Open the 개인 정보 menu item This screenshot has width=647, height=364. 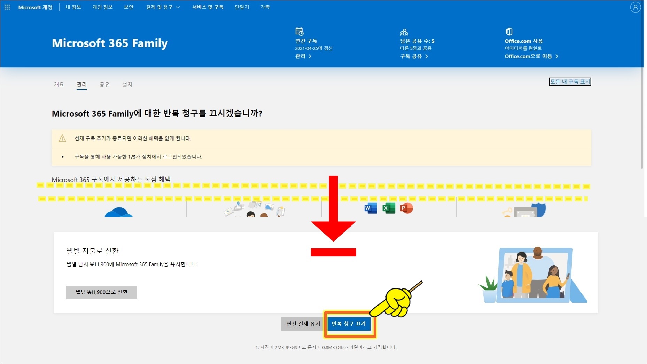tap(102, 7)
